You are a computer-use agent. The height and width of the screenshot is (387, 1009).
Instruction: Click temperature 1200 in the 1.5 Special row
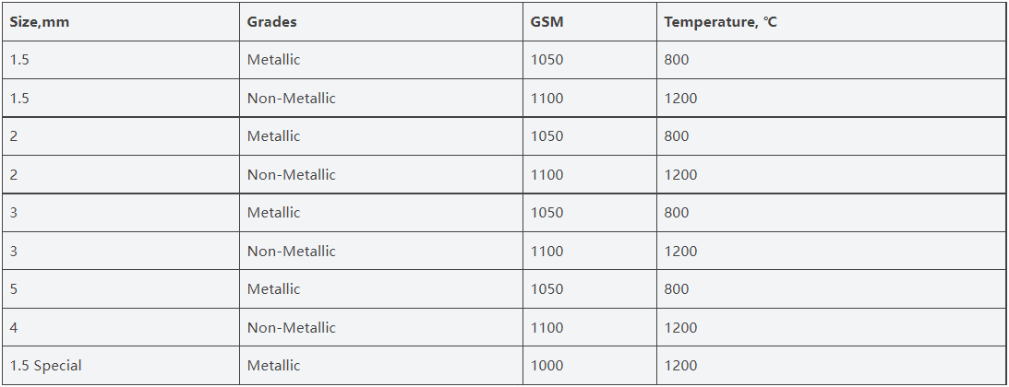point(831,366)
